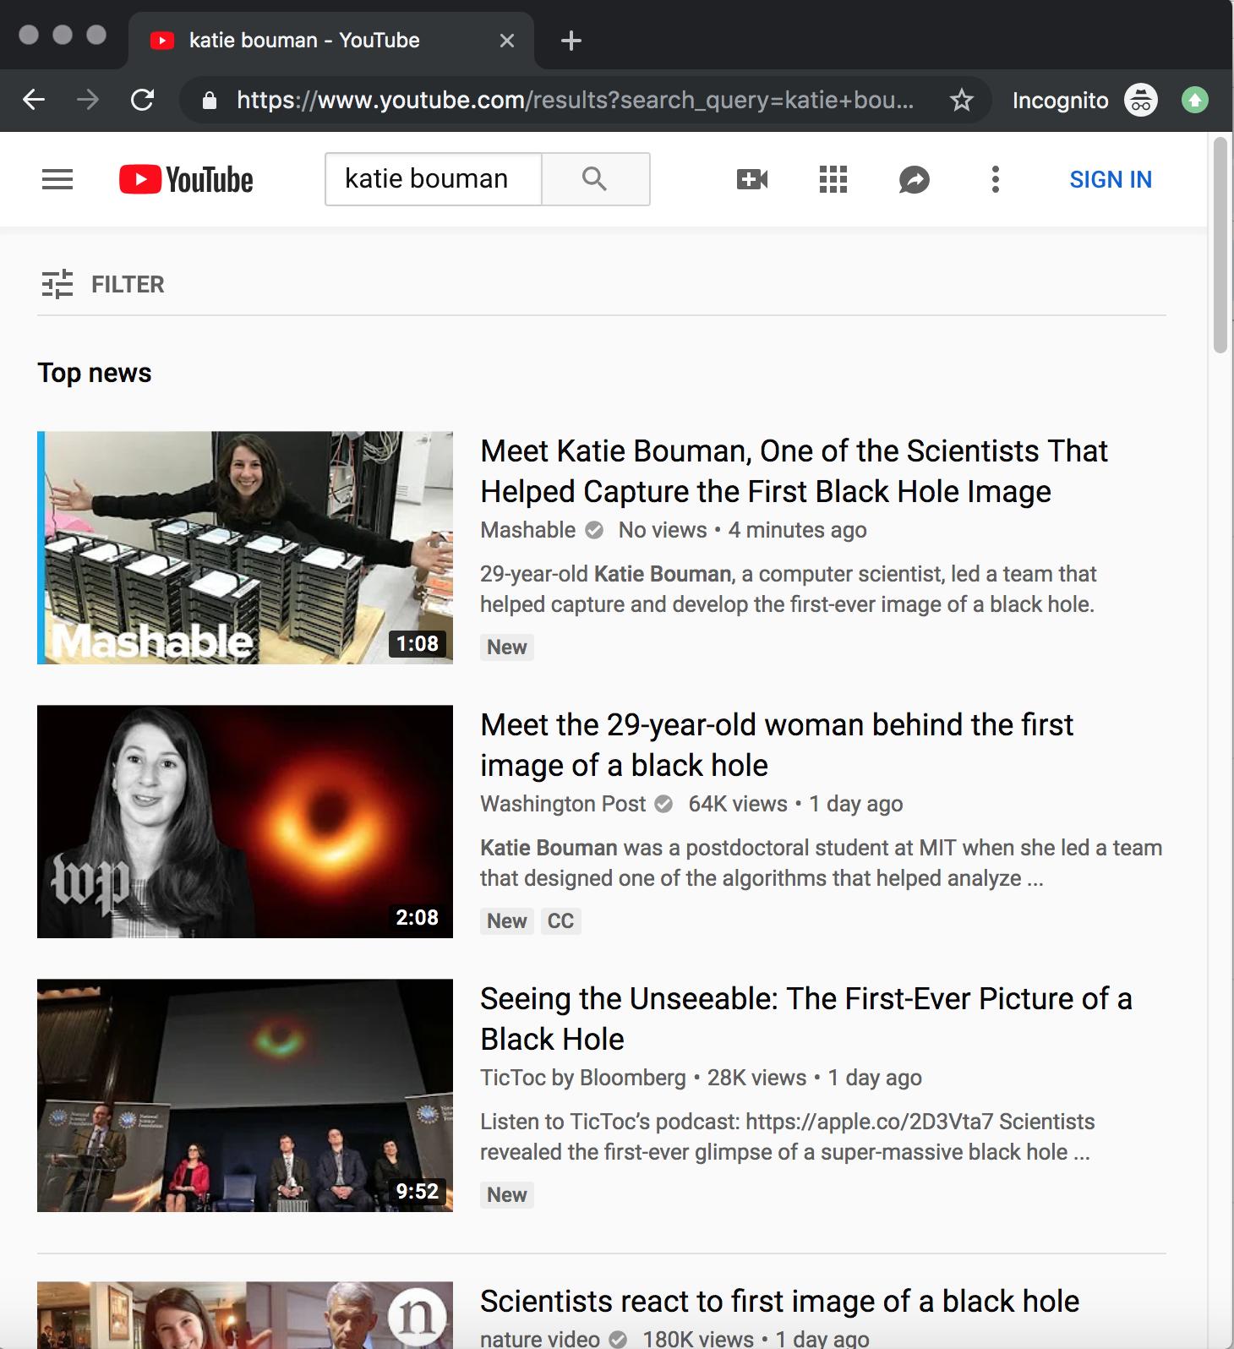Open nature video scientists react thumbnail
The height and width of the screenshot is (1349, 1234).
point(245,1315)
